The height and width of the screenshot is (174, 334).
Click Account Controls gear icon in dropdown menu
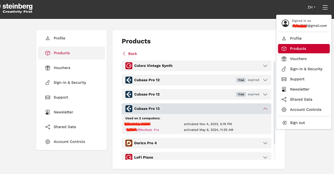click(284, 110)
